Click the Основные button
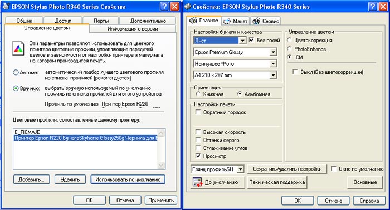390x210 pixels. click(365, 182)
